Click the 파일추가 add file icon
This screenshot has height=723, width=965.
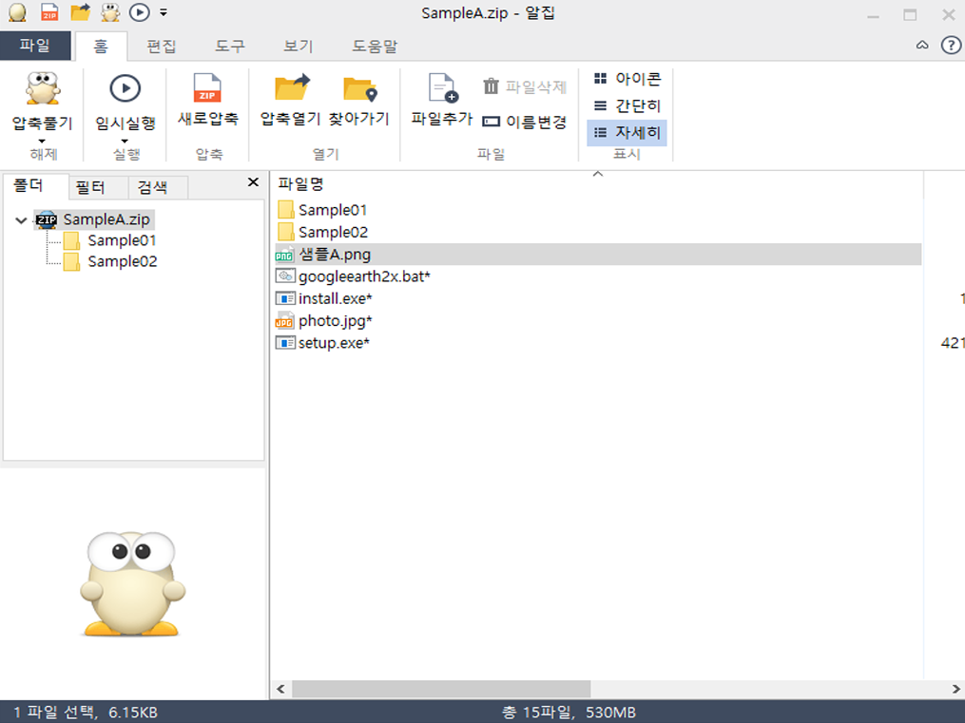coord(442,88)
